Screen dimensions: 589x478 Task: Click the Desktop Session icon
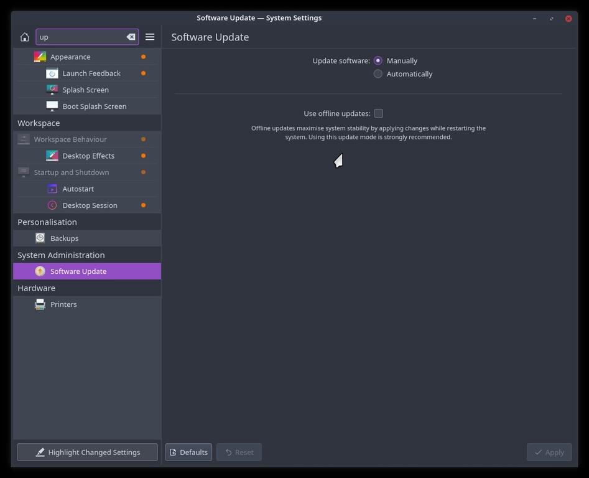click(52, 205)
